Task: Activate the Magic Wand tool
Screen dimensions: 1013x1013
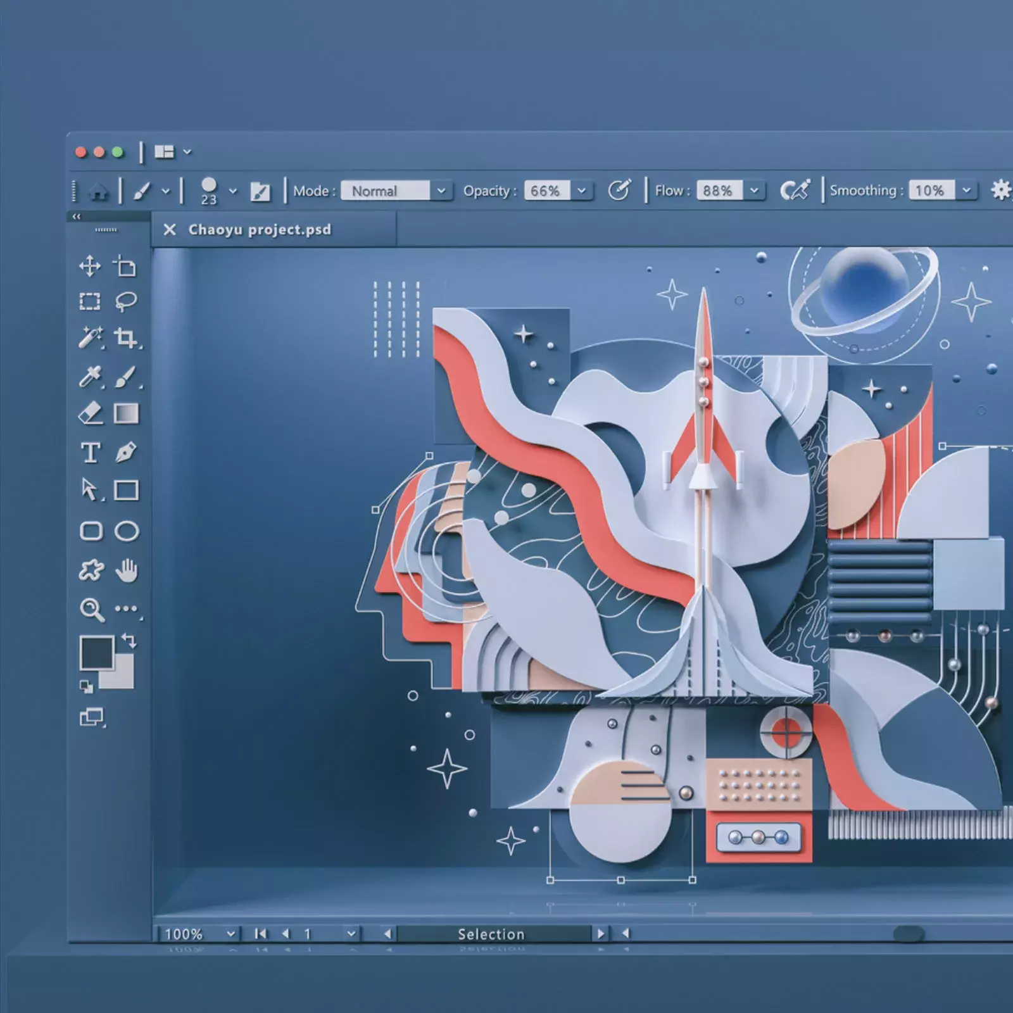Action: [x=90, y=339]
